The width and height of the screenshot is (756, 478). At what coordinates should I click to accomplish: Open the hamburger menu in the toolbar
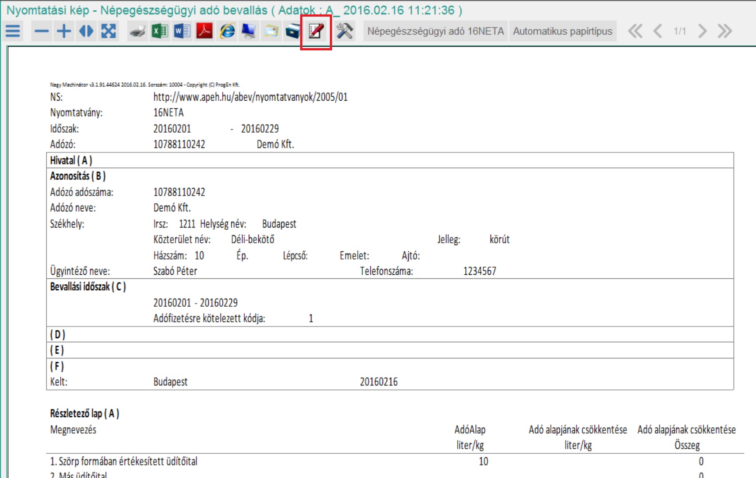click(13, 31)
